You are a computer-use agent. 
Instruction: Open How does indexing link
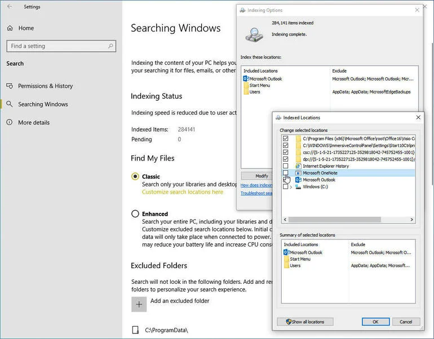point(256,185)
